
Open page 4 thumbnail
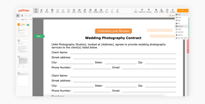tap(23, 79)
